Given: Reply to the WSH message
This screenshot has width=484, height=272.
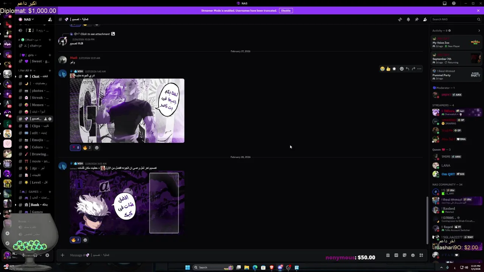Looking at the screenshot, I should (407, 69).
